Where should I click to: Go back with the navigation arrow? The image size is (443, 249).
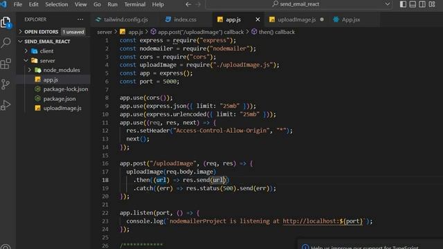[188, 4]
